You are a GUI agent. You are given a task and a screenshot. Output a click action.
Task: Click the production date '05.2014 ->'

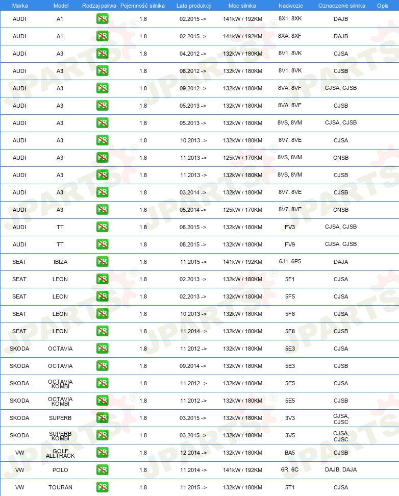click(x=193, y=210)
